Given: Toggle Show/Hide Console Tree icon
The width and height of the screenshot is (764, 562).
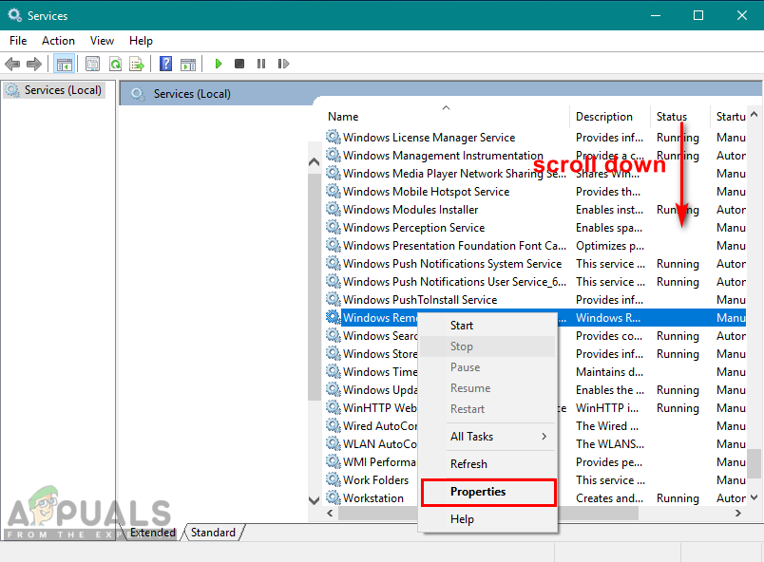Looking at the screenshot, I should tap(65, 64).
